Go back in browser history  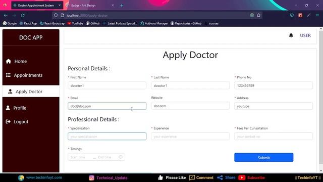6,15
